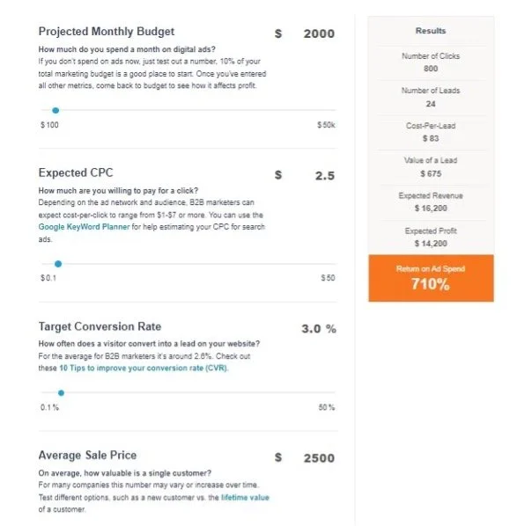Open the Google KeyWord Planner link
This screenshot has width=532, height=526.
tap(84, 227)
